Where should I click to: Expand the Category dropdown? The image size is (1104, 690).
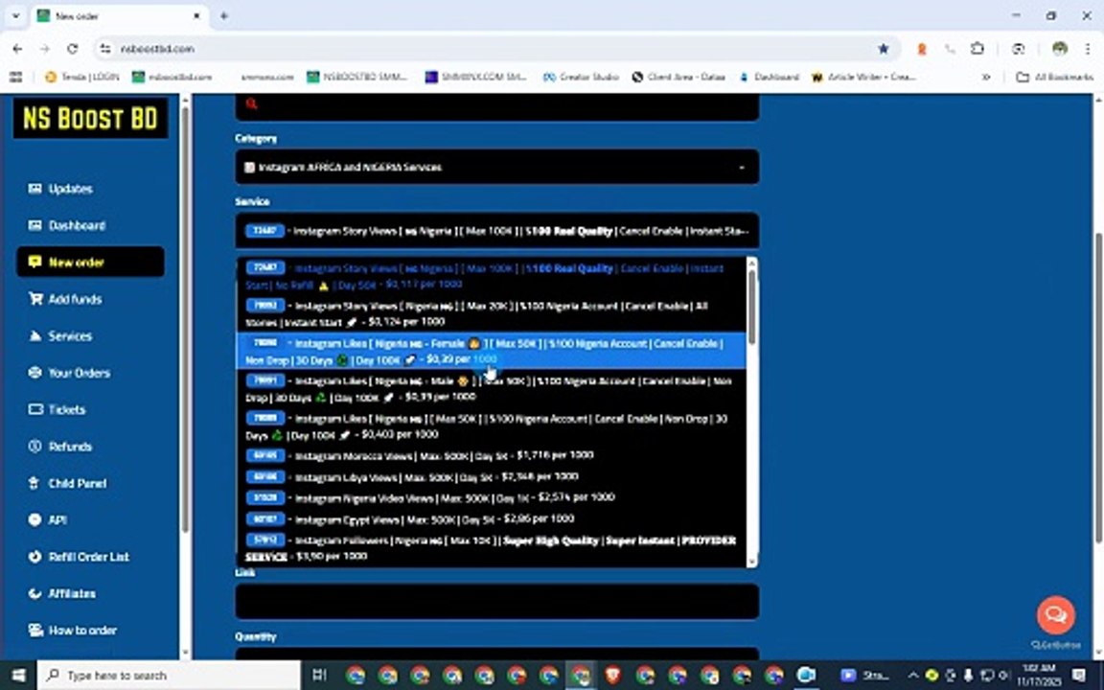(x=497, y=167)
